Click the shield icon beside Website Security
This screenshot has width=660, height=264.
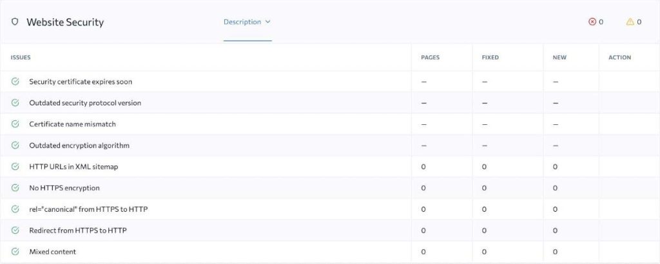15,22
